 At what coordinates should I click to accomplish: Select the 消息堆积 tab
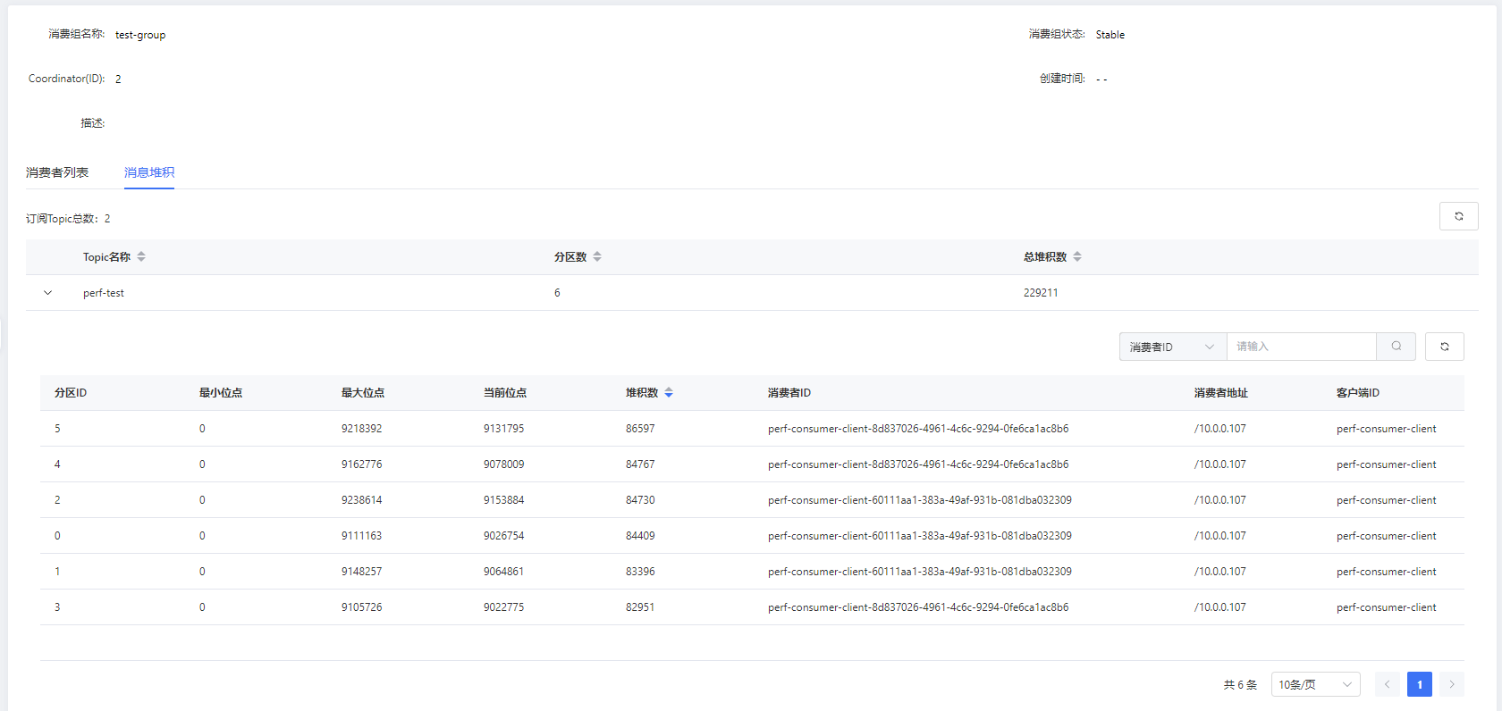pos(149,172)
